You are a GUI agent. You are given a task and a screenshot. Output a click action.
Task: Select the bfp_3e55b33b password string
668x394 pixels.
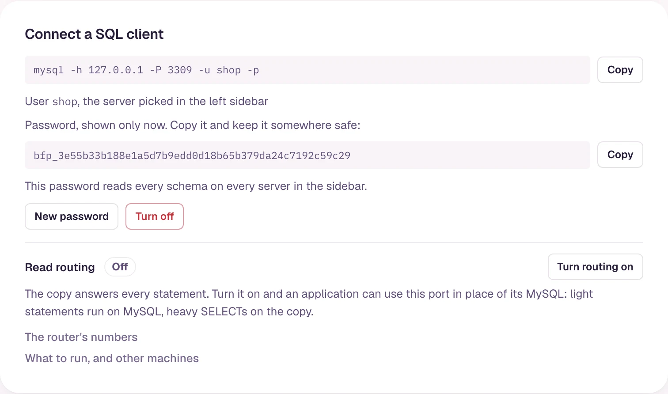[192, 155]
